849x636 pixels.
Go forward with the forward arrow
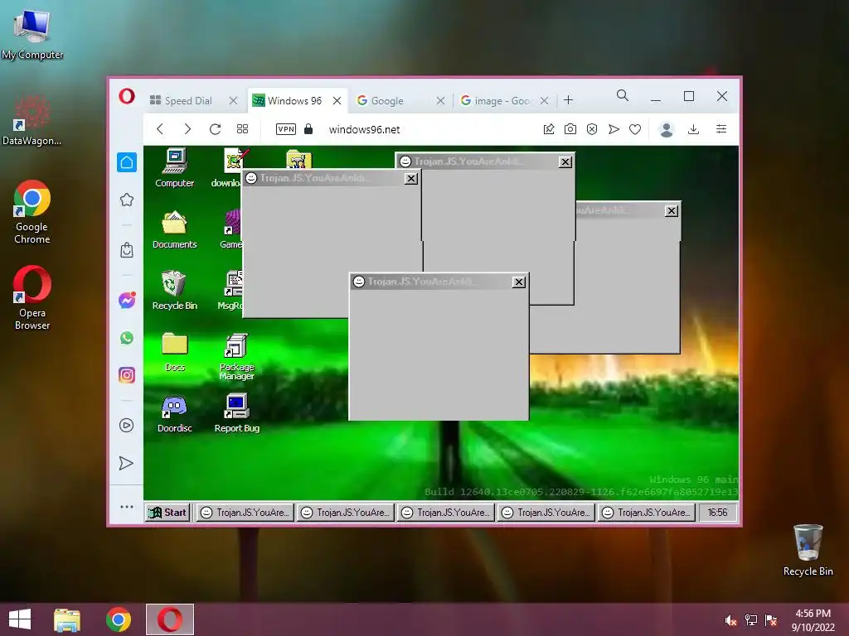click(x=187, y=128)
